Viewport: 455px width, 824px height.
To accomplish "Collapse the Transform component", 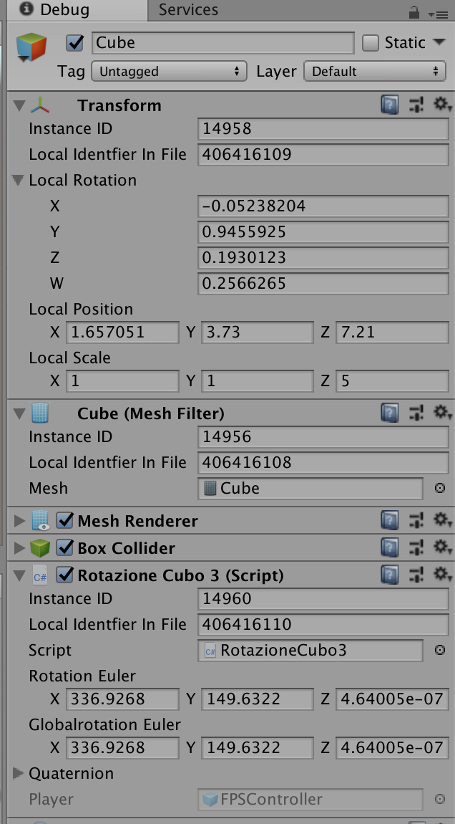I will 20,105.
